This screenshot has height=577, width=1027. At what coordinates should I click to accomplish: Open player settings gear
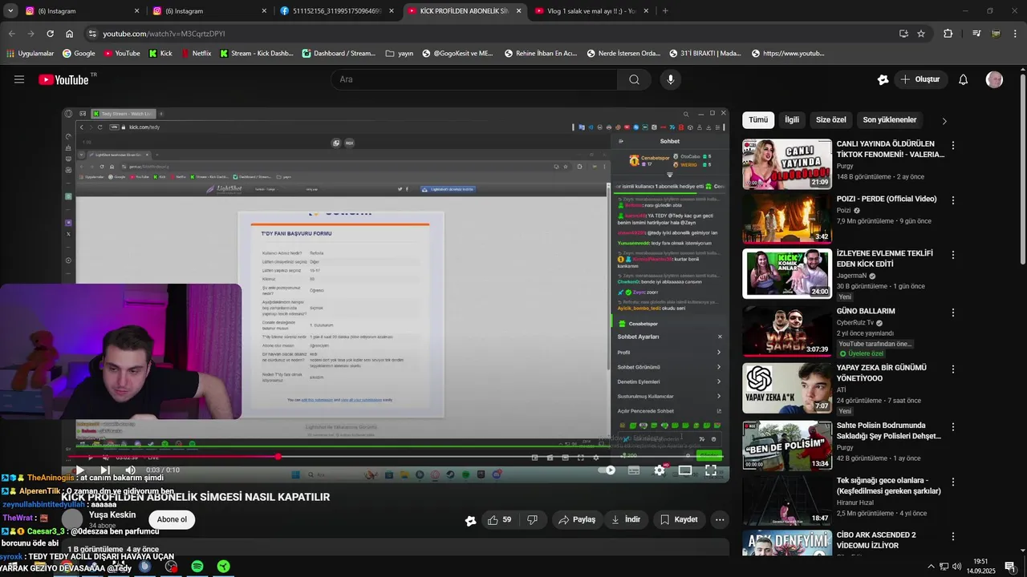[660, 470]
